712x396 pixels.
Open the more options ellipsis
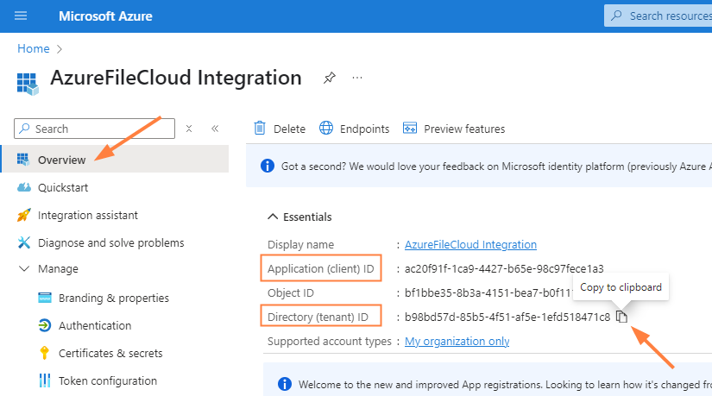coord(357,79)
